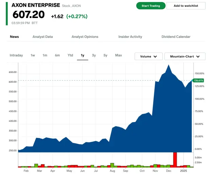Click the December peak of the mountain chart
Screen dimensions: 217x178
(168, 65)
